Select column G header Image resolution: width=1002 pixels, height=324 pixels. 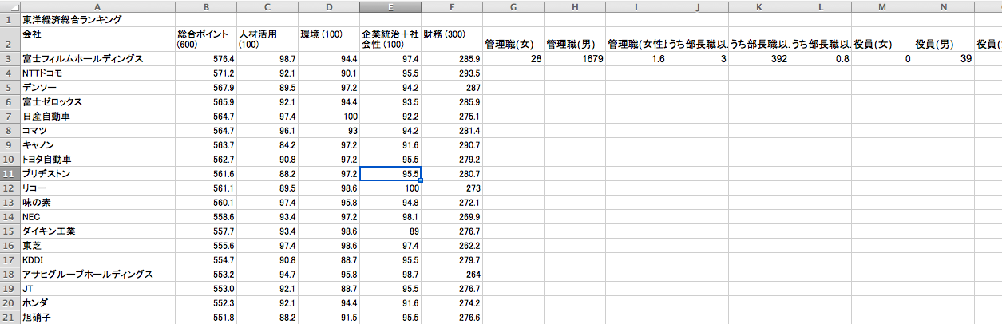(x=513, y=6)
